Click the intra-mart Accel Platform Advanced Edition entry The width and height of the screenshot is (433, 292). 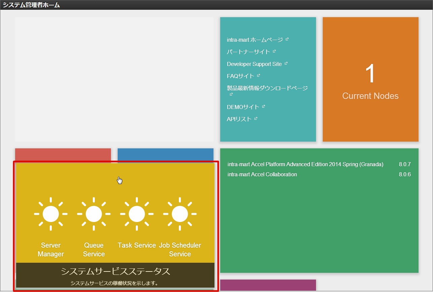point(305,165)
